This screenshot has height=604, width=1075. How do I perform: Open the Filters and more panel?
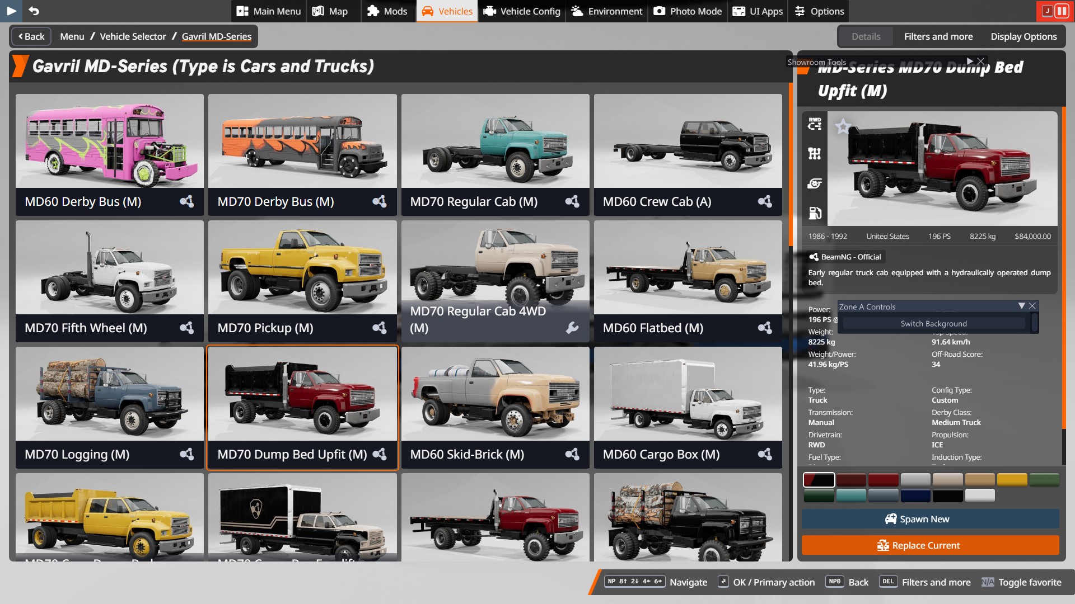(938, 36)
